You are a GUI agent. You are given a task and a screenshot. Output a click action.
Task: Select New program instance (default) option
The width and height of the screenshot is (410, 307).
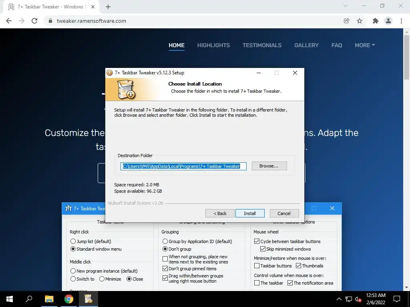(x=104, y=271)
